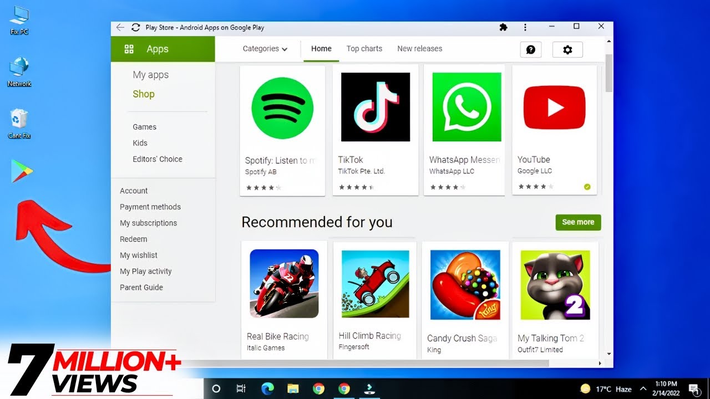Viewport: 710px width, 399px height.
Task: Open the settings gear button
Action: coord(567,49)
